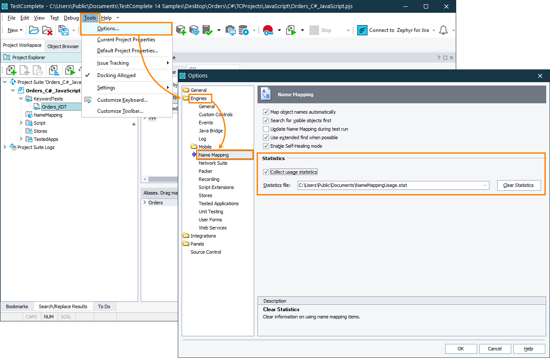Open the Object Spy tool
The width and height of the screenshot is (550, 358).
click(194, 30)
